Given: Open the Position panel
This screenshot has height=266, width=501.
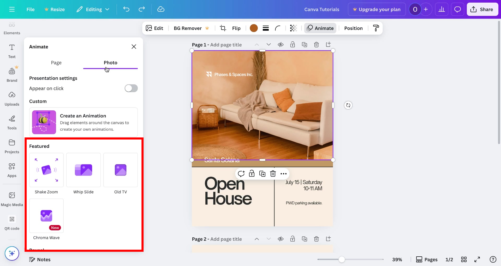Looking at the screenshot, I should (353, 28).
